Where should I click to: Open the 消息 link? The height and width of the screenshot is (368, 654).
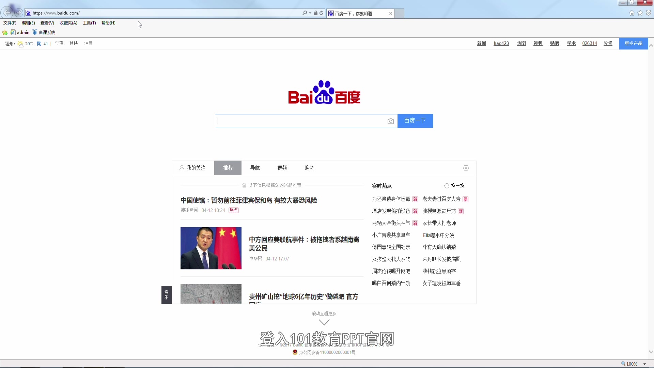coord(89,44)
